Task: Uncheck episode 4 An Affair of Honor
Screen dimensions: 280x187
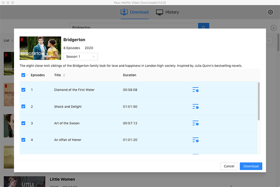Action: [23, 140]
